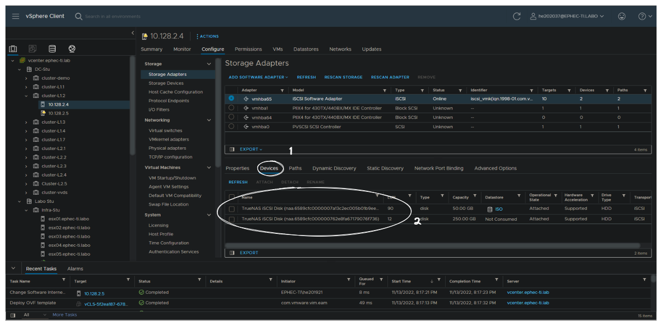Viewport: 662px width, 326px height.
Task: Open the feedback smiley icon
Action: (622, 16)
